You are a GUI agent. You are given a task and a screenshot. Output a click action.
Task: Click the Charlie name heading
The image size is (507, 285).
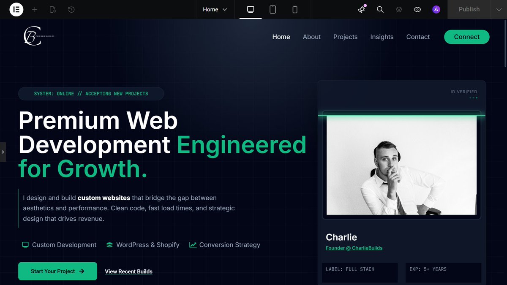coord(341,237)
